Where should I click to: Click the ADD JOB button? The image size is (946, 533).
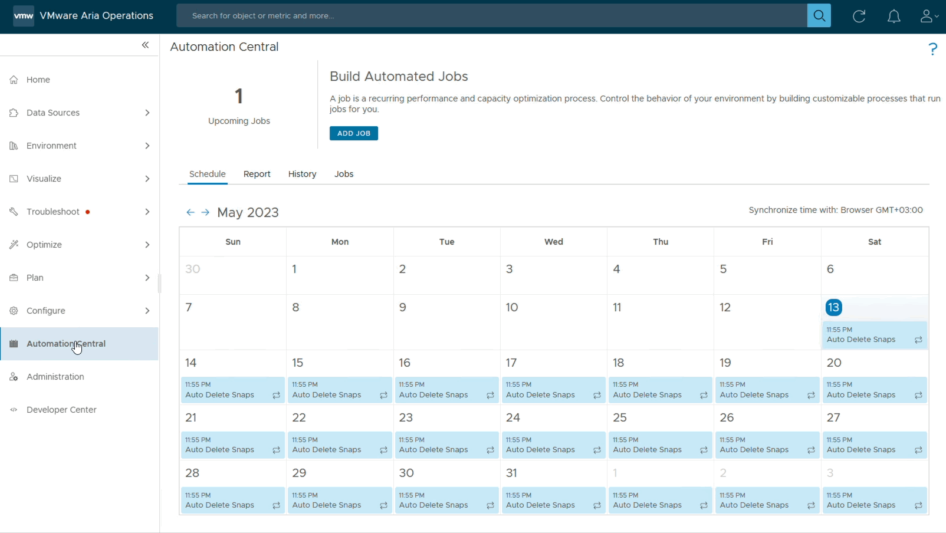353,133
